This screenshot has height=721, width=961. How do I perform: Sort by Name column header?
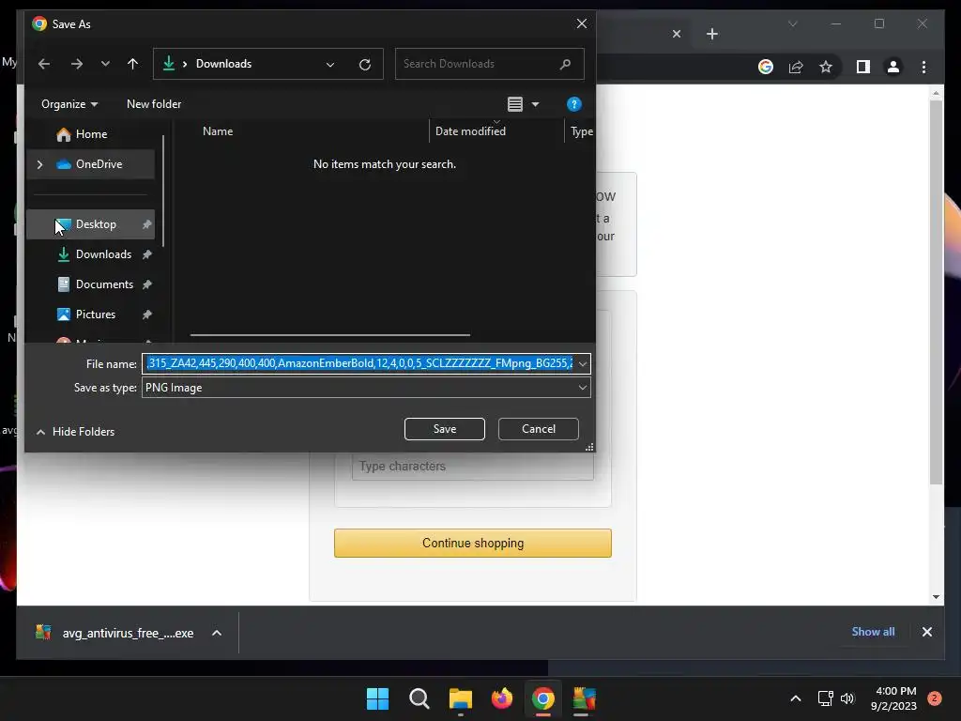click(x=218, y=131)
